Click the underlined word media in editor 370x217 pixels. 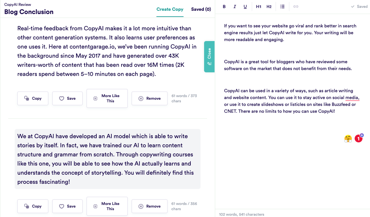coord(352,98)
